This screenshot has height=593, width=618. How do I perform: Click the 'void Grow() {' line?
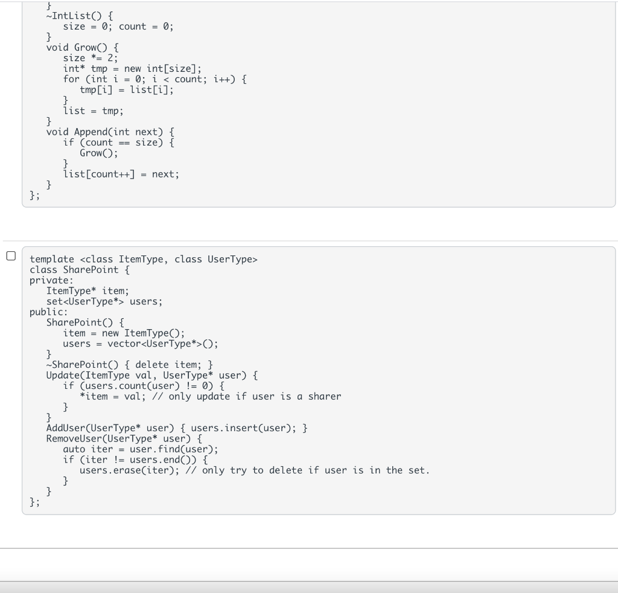[82, 48]
